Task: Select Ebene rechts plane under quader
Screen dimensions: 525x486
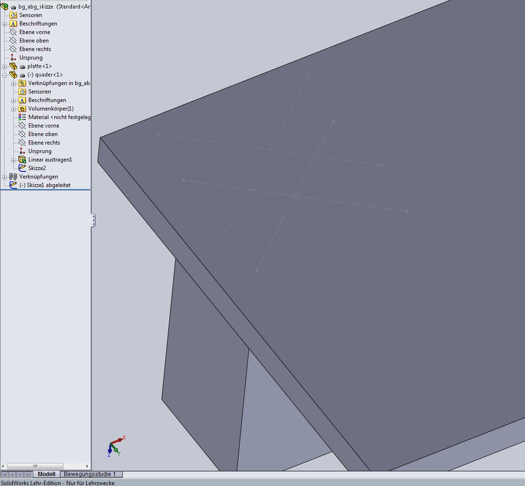Action: tap(44, 143)
